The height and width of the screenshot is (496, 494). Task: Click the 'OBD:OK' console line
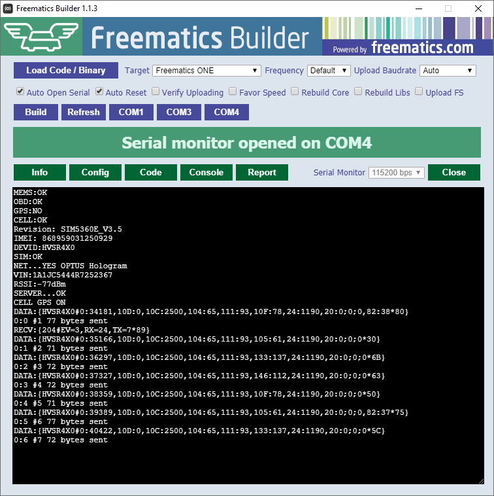coord(28,202)
